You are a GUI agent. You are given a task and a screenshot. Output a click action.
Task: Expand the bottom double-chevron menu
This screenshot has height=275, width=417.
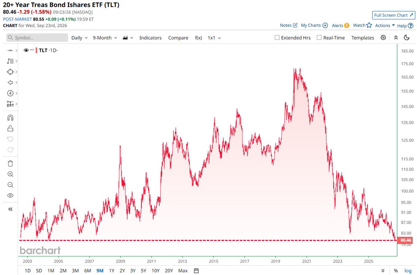[x=383, y=270]
